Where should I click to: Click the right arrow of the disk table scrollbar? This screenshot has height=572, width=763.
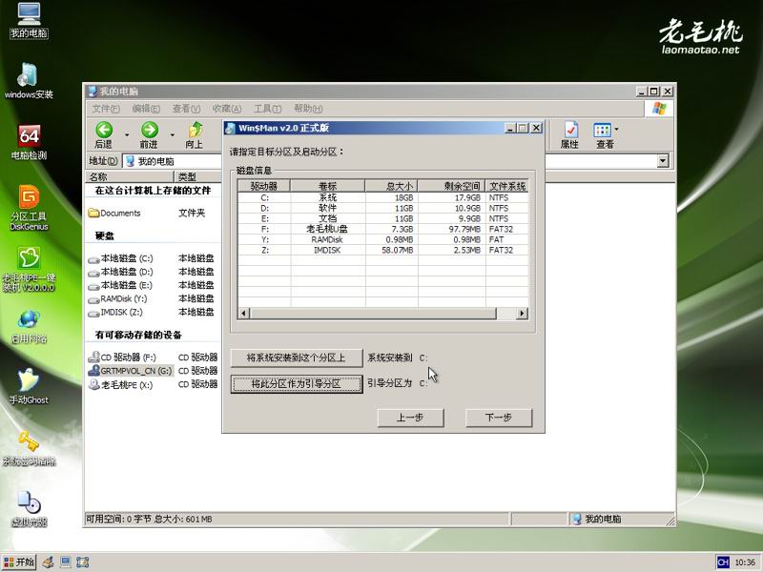point(522,314)
